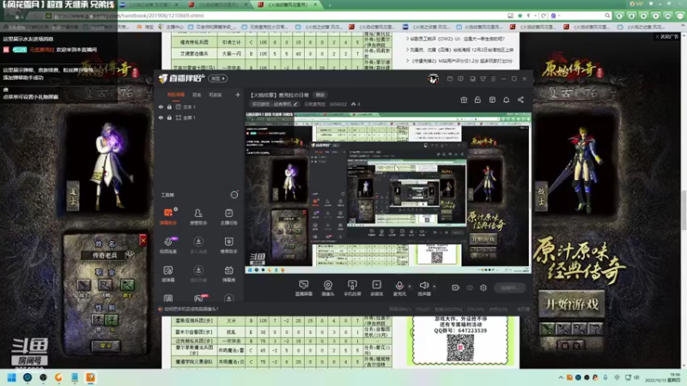The height and width of the screenshot is (386, 687).
Task: Switch to the second sources tab
Action: [197, 95]
